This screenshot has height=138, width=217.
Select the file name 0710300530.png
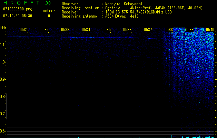pyautogui.click(x=18, y=9)
